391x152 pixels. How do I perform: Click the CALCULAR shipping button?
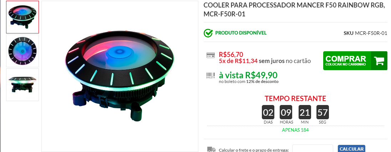pyautogui.click(x=351, y=149)
